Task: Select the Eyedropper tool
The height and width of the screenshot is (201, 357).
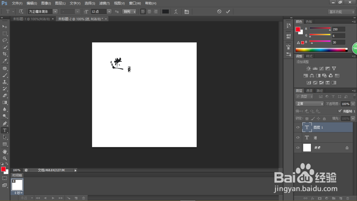Action: (5, 61)
